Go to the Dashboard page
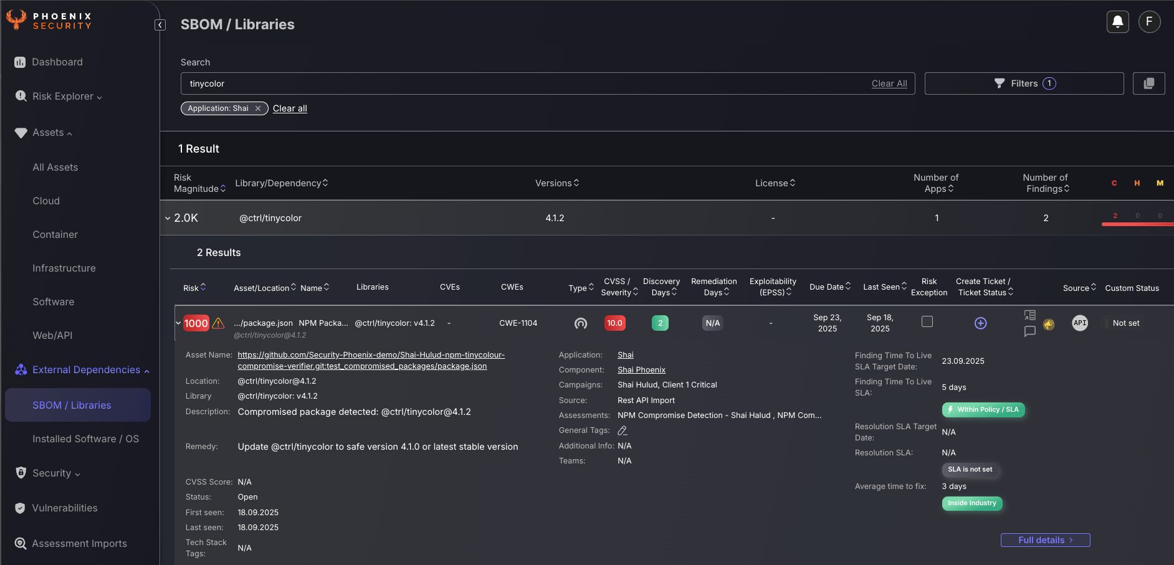Image resolution: width=1174 pixels, height=565 pixels. click(57, 62)
